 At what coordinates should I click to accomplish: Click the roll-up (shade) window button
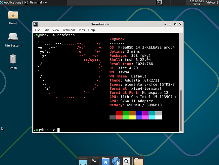(x=165, y=24)
